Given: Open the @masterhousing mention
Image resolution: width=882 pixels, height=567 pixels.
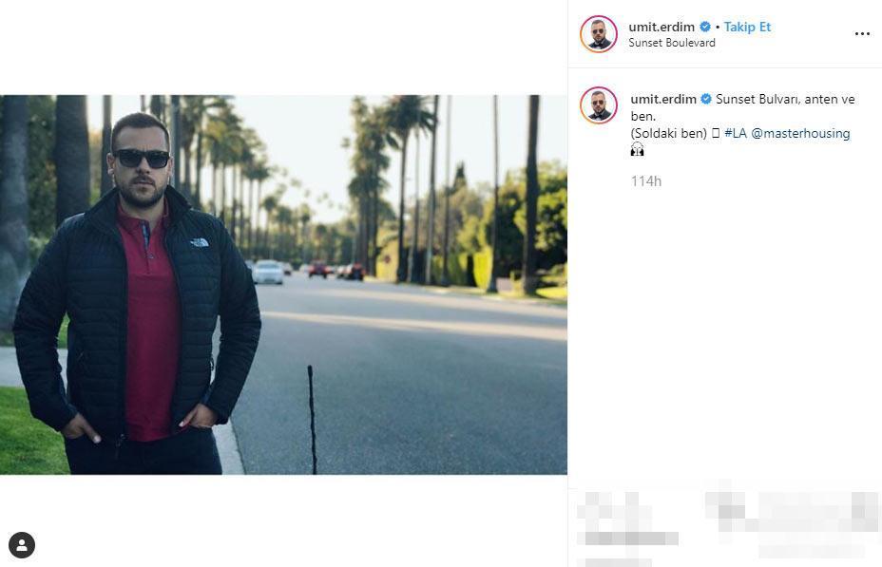Looking at the screenshot, I should pyautogui.click(x=800, y=134).
